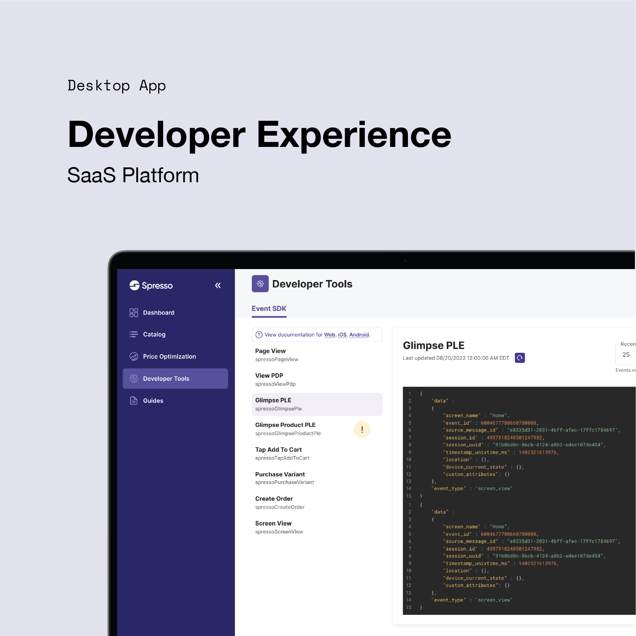Viewport: 636px width, 636px height.
Task: Open the Web documentation link
Action: coord(329,335)
